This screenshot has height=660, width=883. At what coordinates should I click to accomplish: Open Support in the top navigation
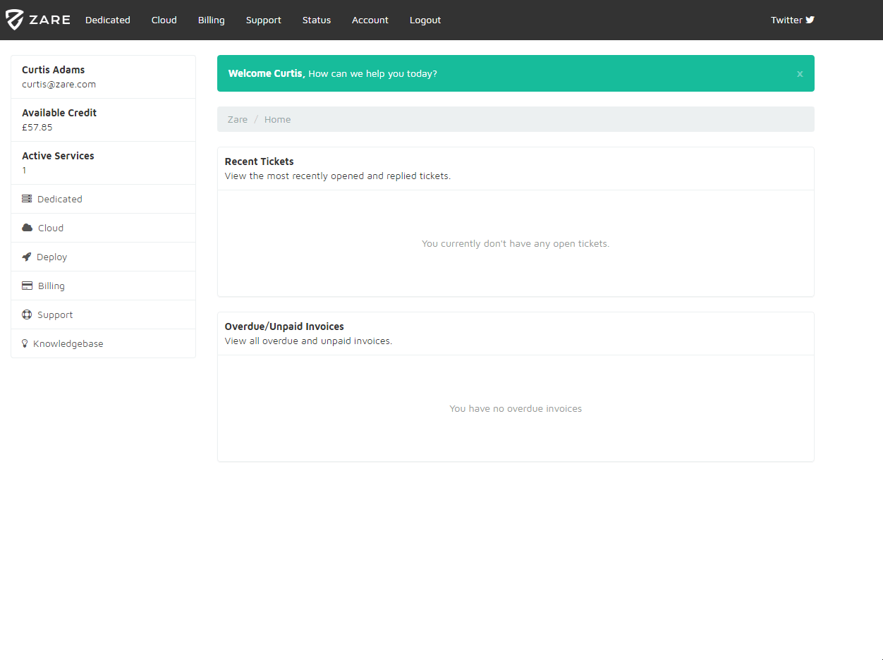pos(264,20)
